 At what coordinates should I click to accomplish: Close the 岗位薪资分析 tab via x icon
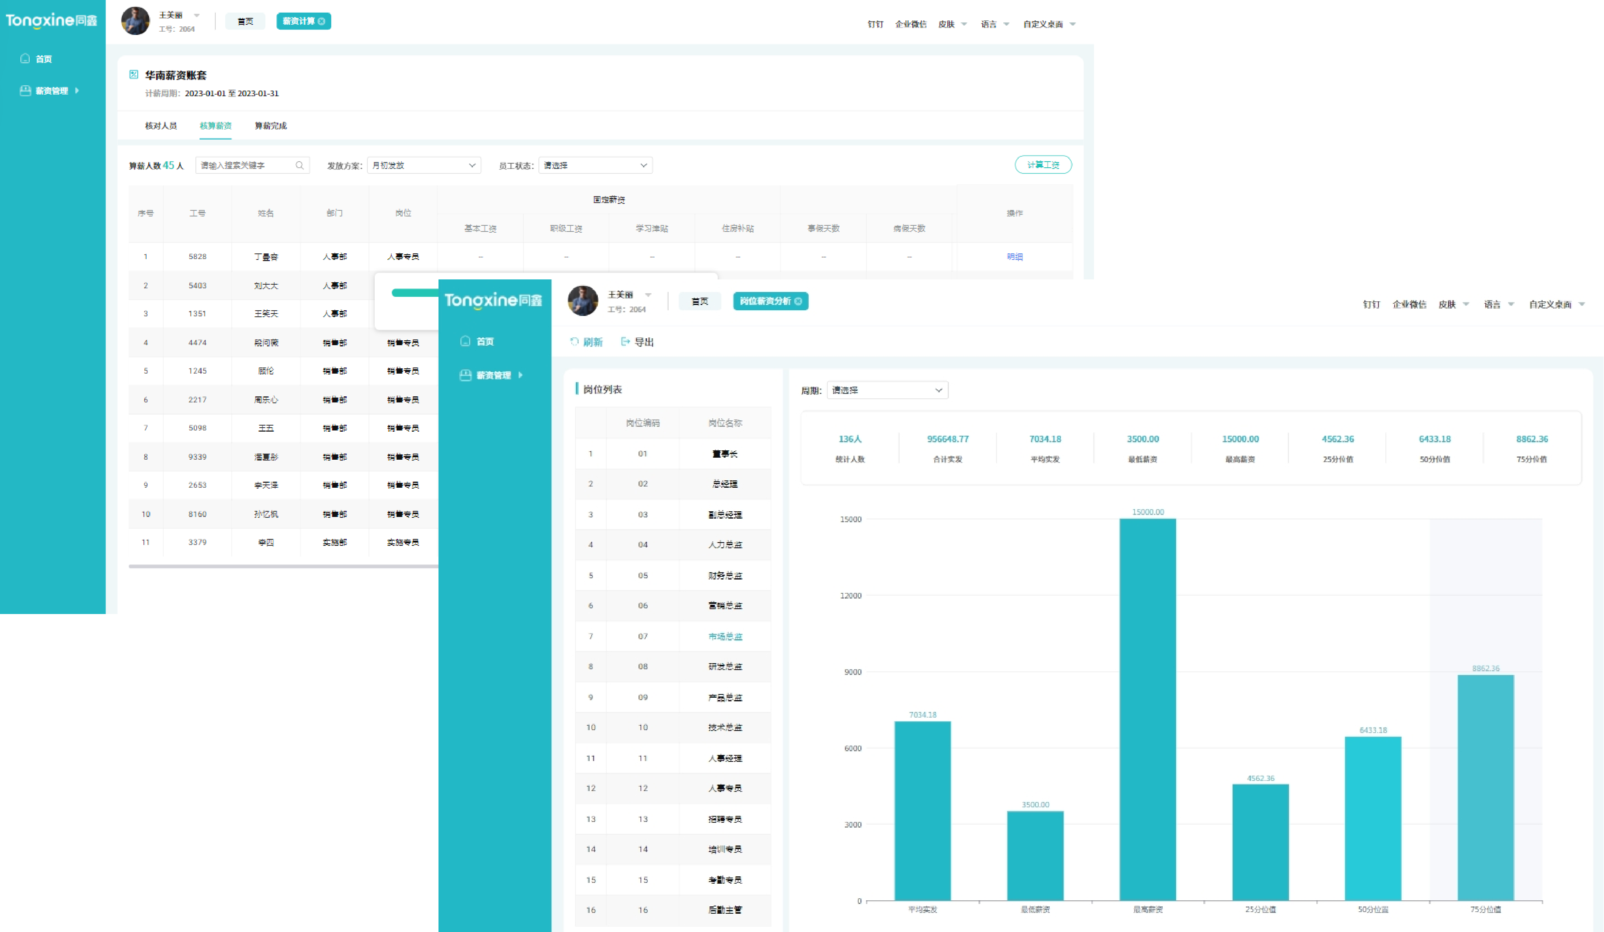pos(798,302)
